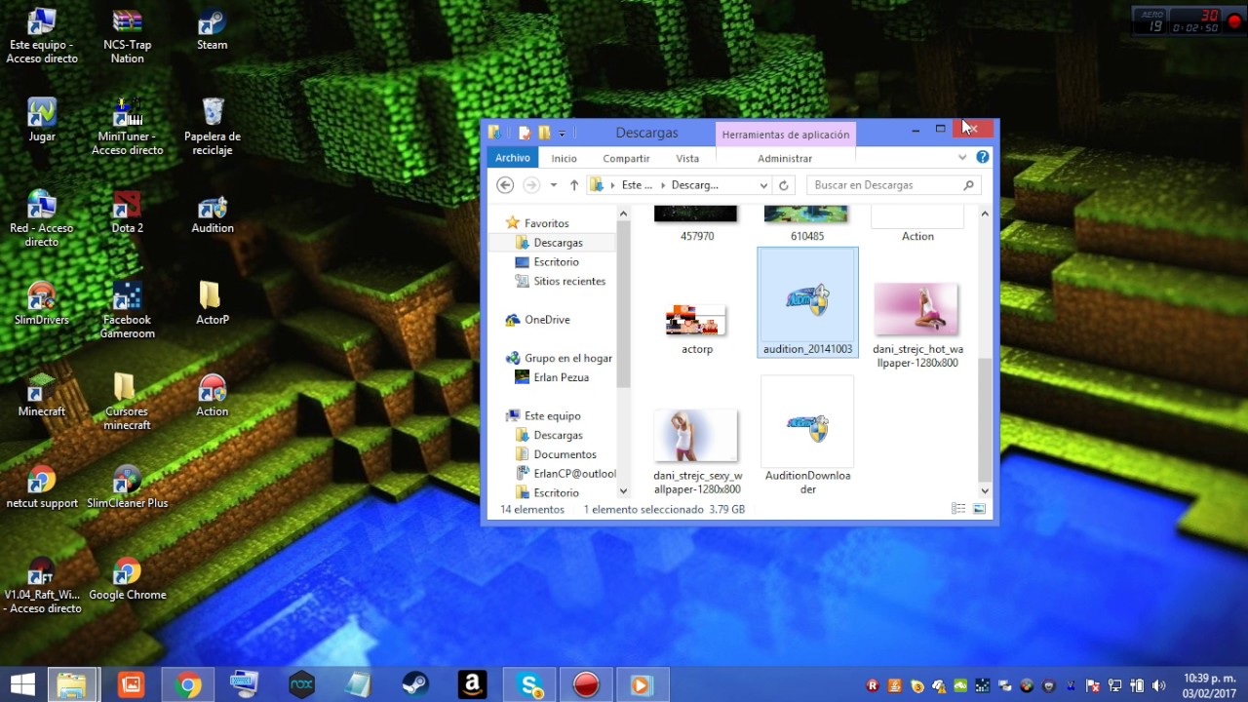Open the Dota 2 desktop icon
The width and height of the screenshot is (1248, 702).
click(127, 214)
